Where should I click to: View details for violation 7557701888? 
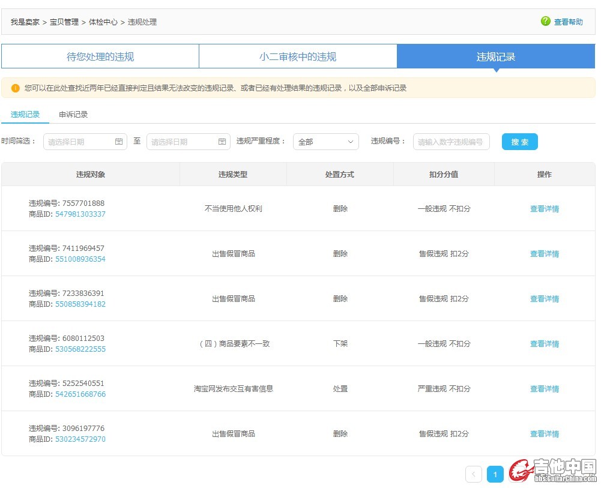[544, 209]
